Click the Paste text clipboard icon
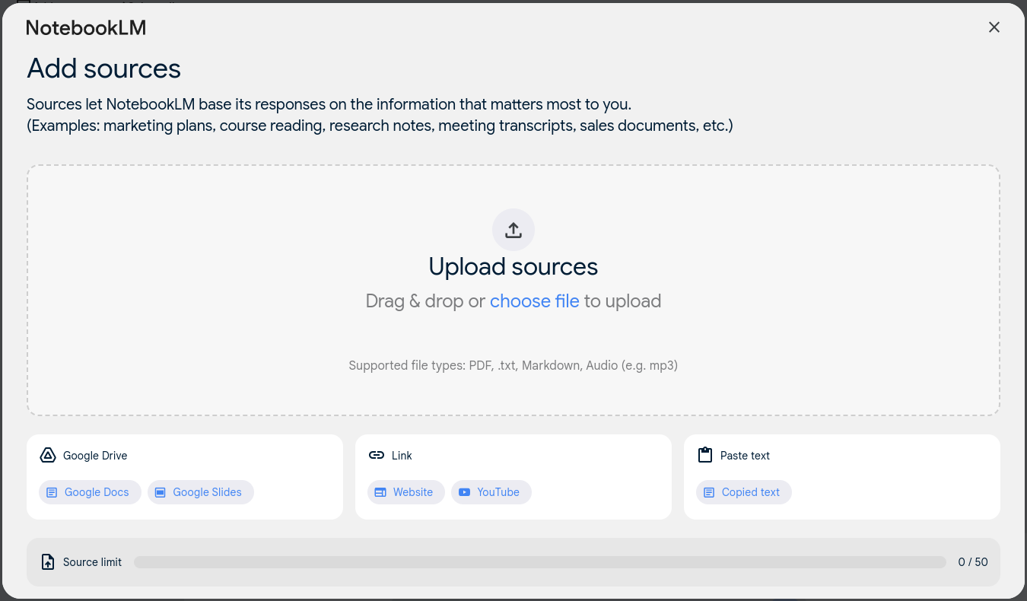 click(x=705, y=455)
